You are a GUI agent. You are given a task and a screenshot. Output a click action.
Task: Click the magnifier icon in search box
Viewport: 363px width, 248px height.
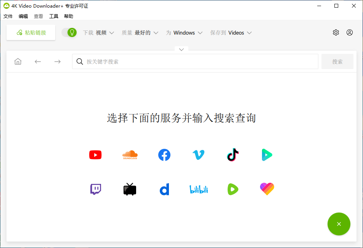pyautogui.click(x=80, y=61)
